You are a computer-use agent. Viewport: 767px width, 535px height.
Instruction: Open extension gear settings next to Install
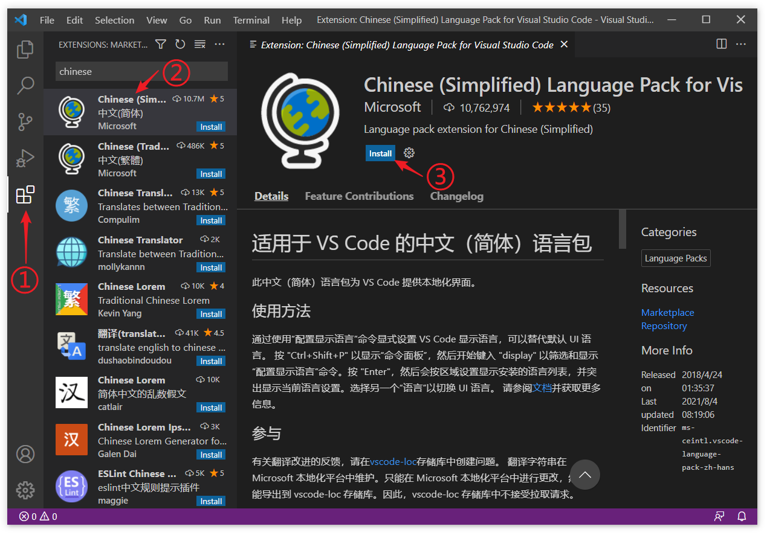(x=409, y=153)
